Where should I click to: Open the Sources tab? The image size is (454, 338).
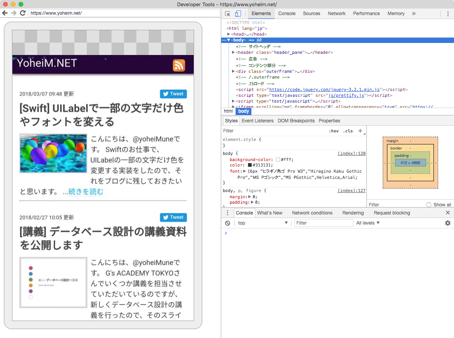(x=311, y=14)
